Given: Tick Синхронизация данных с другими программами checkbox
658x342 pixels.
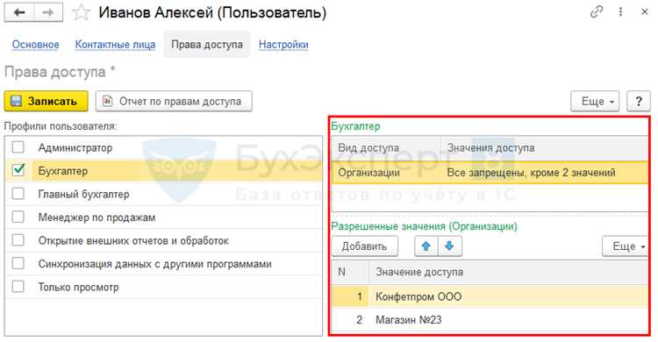Looking at the screenshot, I should point(18,264).
